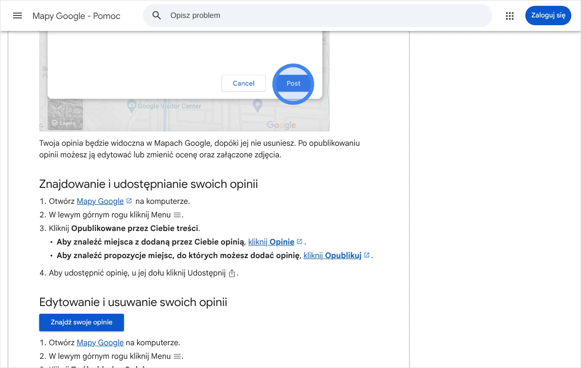Click the external-link icon beside first Mapy Google
The height and width of the screenshot is (368, 581).
[129, 201]
